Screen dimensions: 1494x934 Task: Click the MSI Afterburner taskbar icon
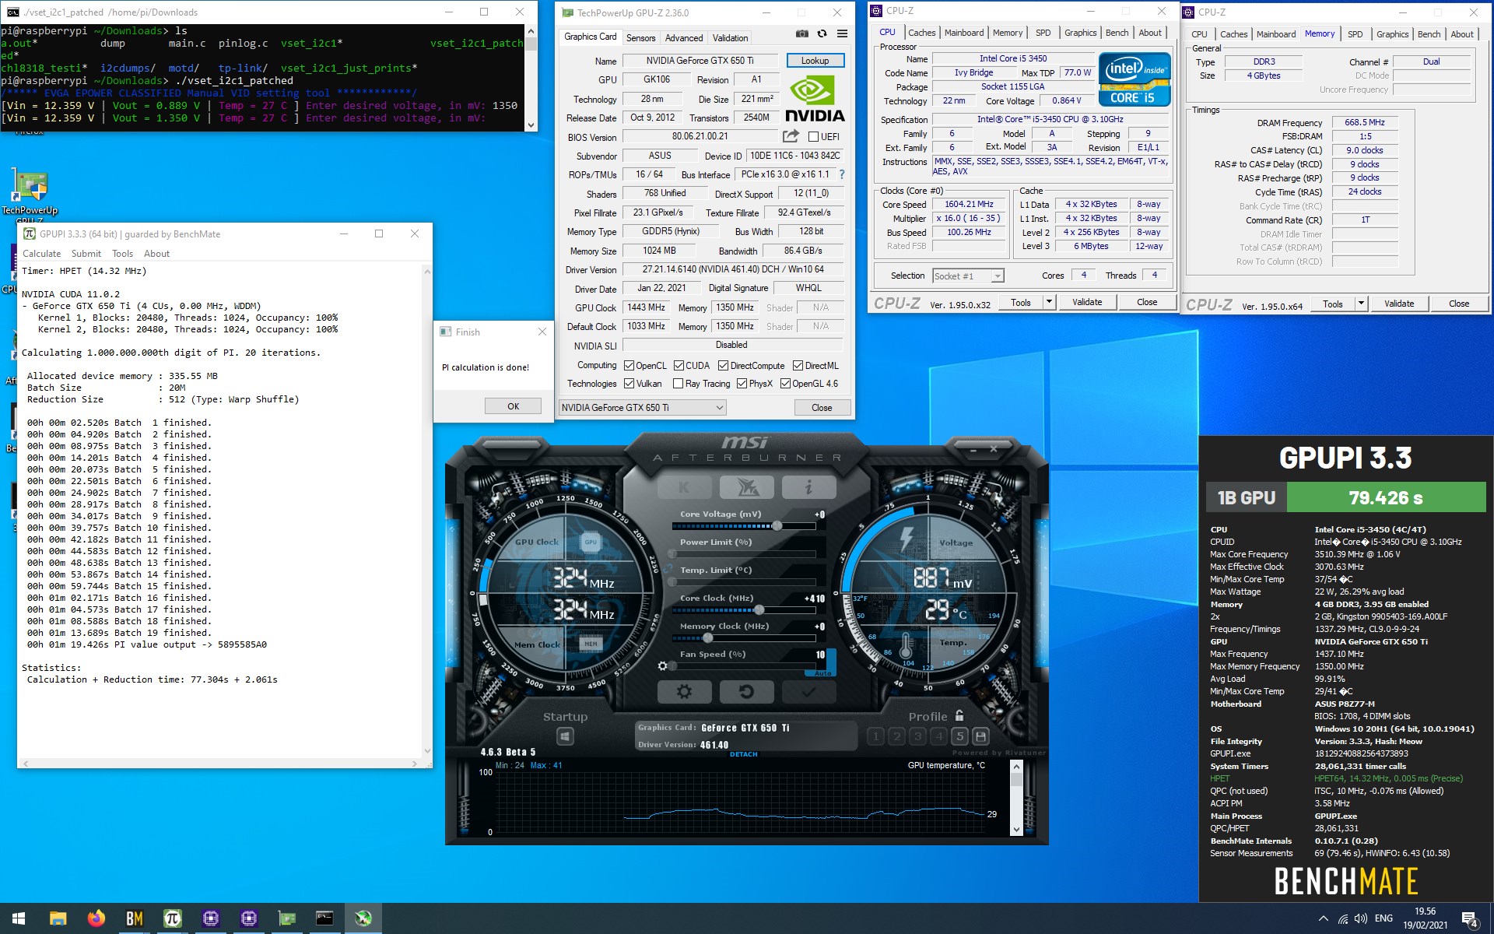point(363,918)
